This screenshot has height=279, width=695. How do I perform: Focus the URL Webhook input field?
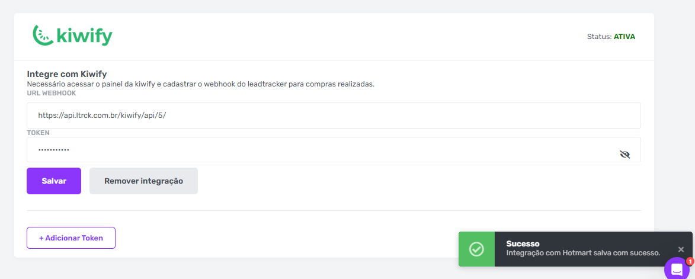[334, 116]
